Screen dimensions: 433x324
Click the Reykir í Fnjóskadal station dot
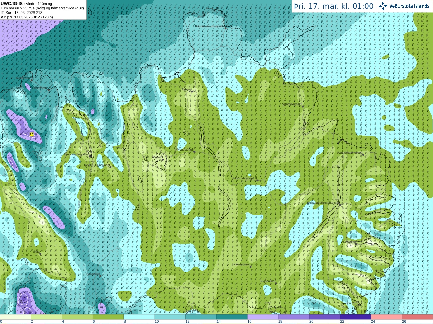110,167
